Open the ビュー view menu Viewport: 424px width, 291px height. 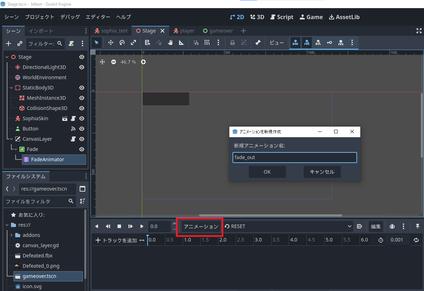277,42
